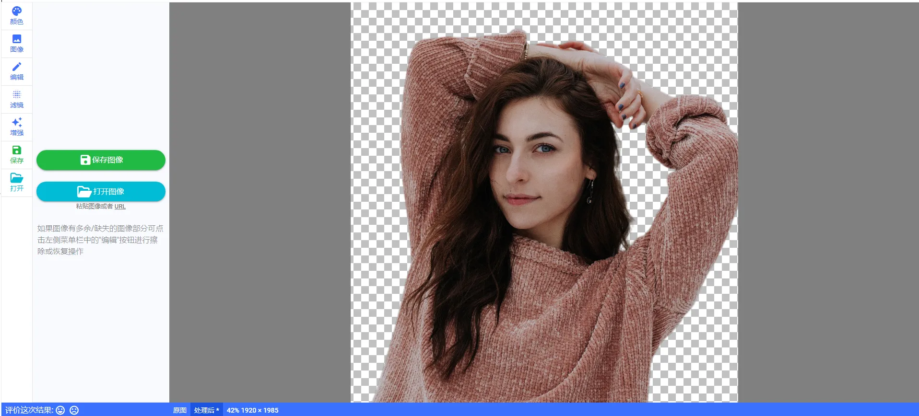Click the 评价这次结果 rating label
Image resolution: width=919 pixels, height=416 pixels.
coord(29,410)
